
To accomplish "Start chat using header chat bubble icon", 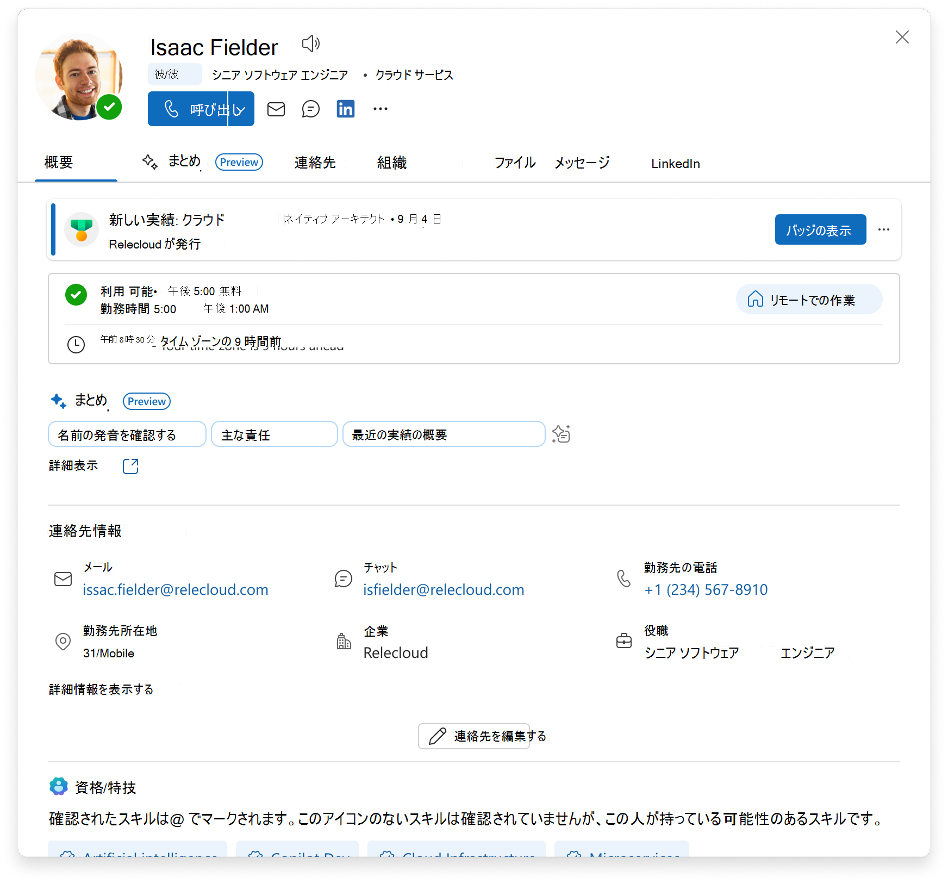I will pyautogui.click(x=311, y=109).
